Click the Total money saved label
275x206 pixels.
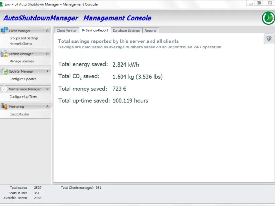[x=83, y=89]
